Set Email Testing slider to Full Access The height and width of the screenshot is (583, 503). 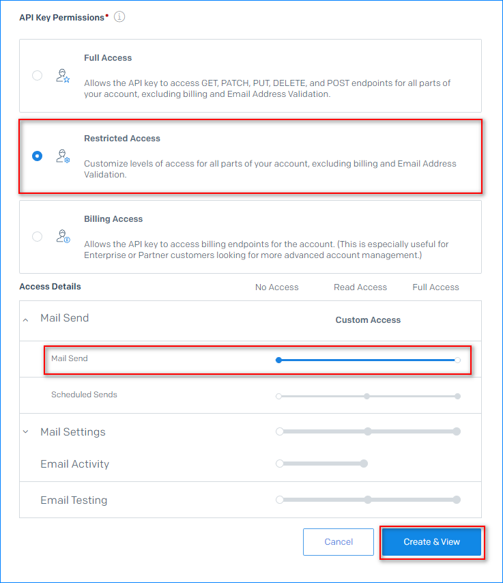(x=457, y=500)
